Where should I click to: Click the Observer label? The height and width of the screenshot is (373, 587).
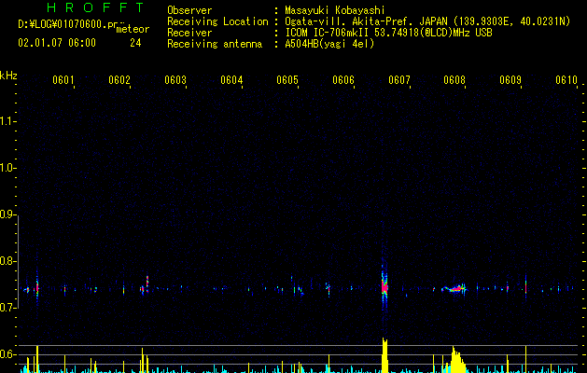[x=189, y=10]
